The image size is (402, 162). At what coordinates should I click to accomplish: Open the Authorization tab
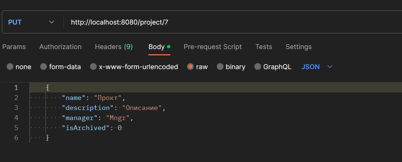[60, 47]
